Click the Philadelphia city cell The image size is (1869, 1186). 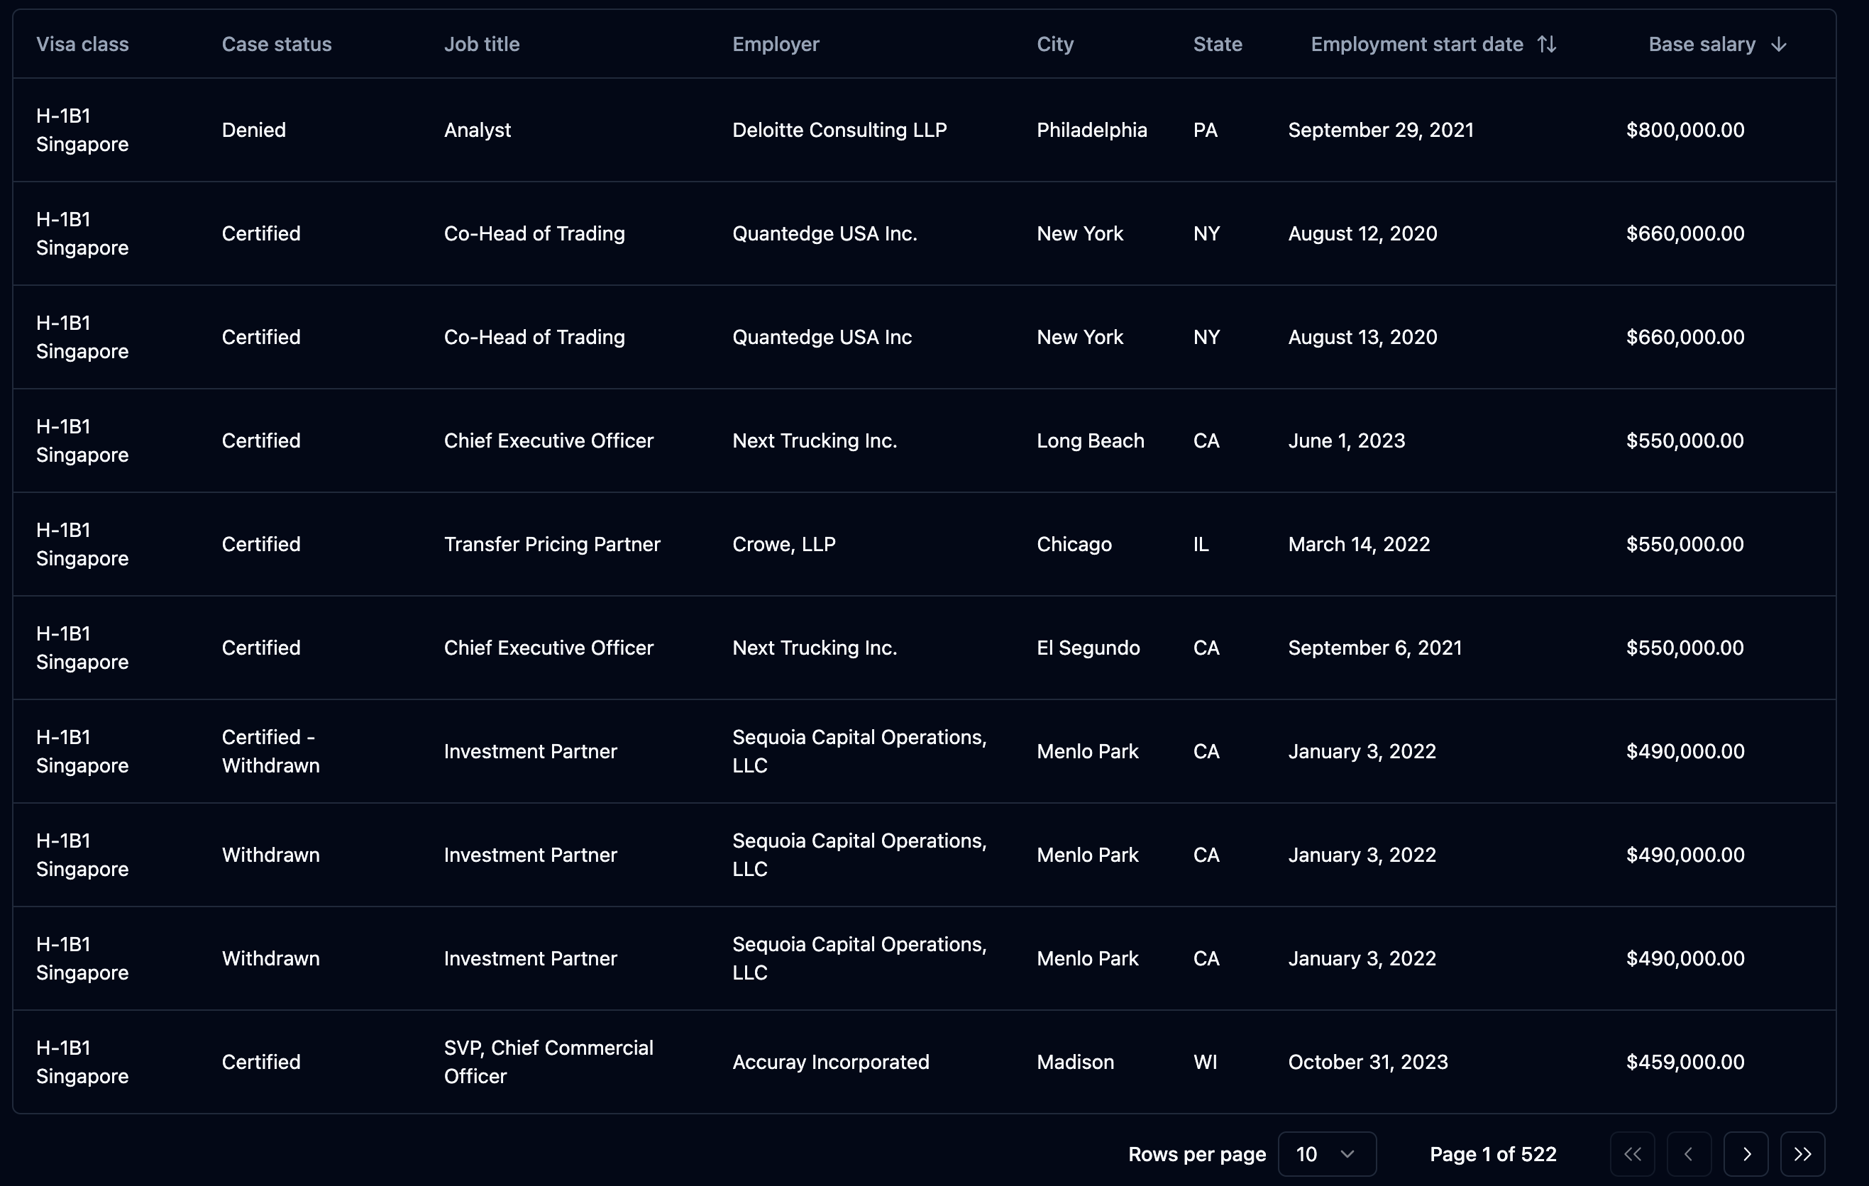(1091, 130)
